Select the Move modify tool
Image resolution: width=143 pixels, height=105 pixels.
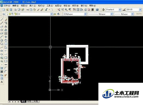[6, 37]
